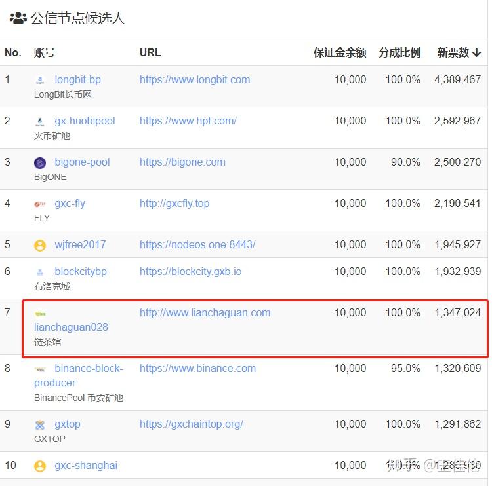Click the gxtop blue-orange logo

pos(40,425)
